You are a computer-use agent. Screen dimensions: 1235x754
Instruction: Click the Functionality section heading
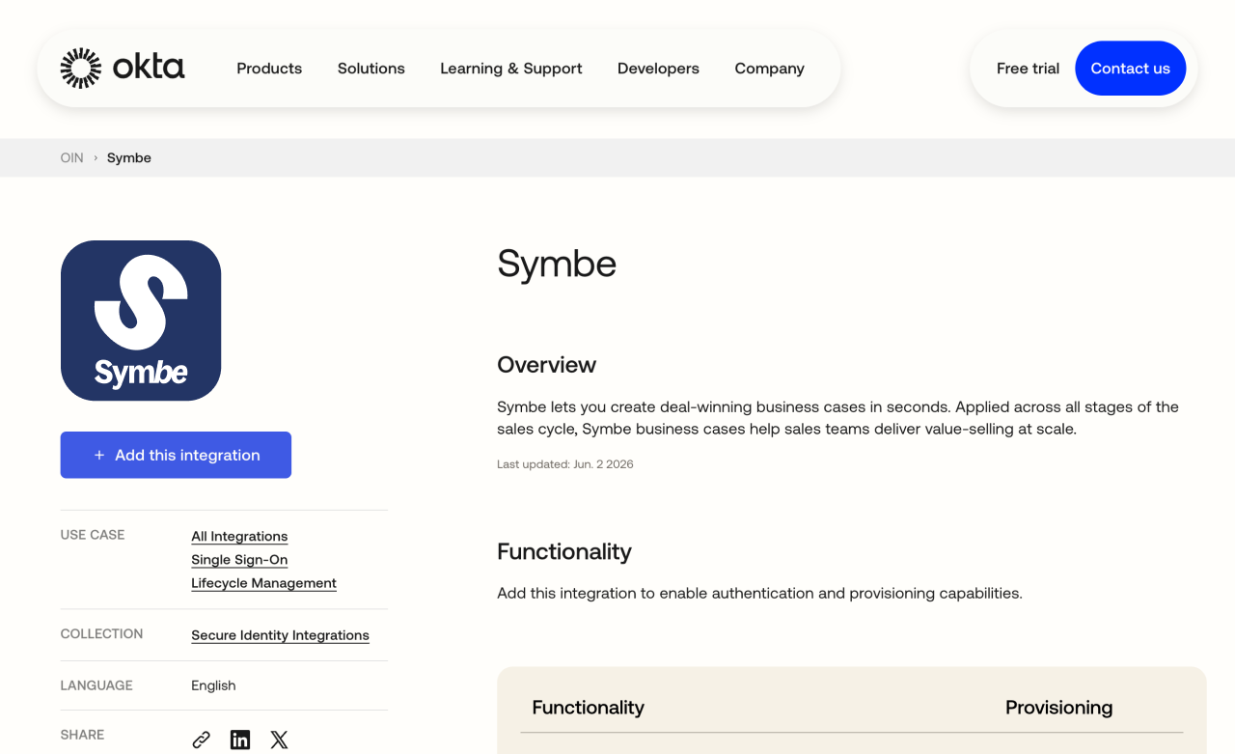click(564, 551)
